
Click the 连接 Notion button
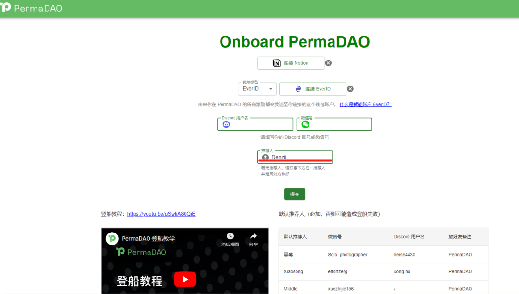coord(291,63)
